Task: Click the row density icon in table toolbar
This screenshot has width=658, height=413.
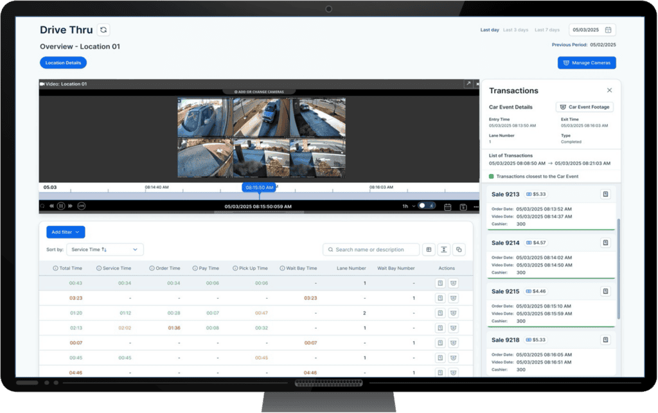Action: 444,249
